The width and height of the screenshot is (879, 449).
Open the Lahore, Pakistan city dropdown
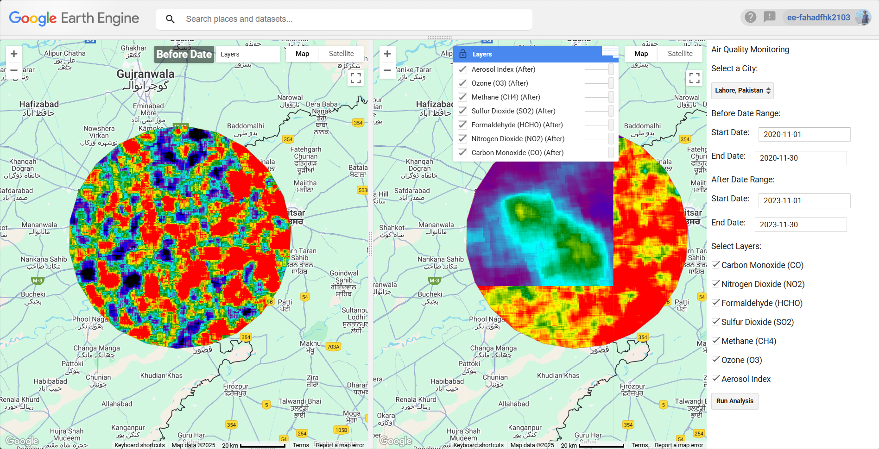point(742,90)
